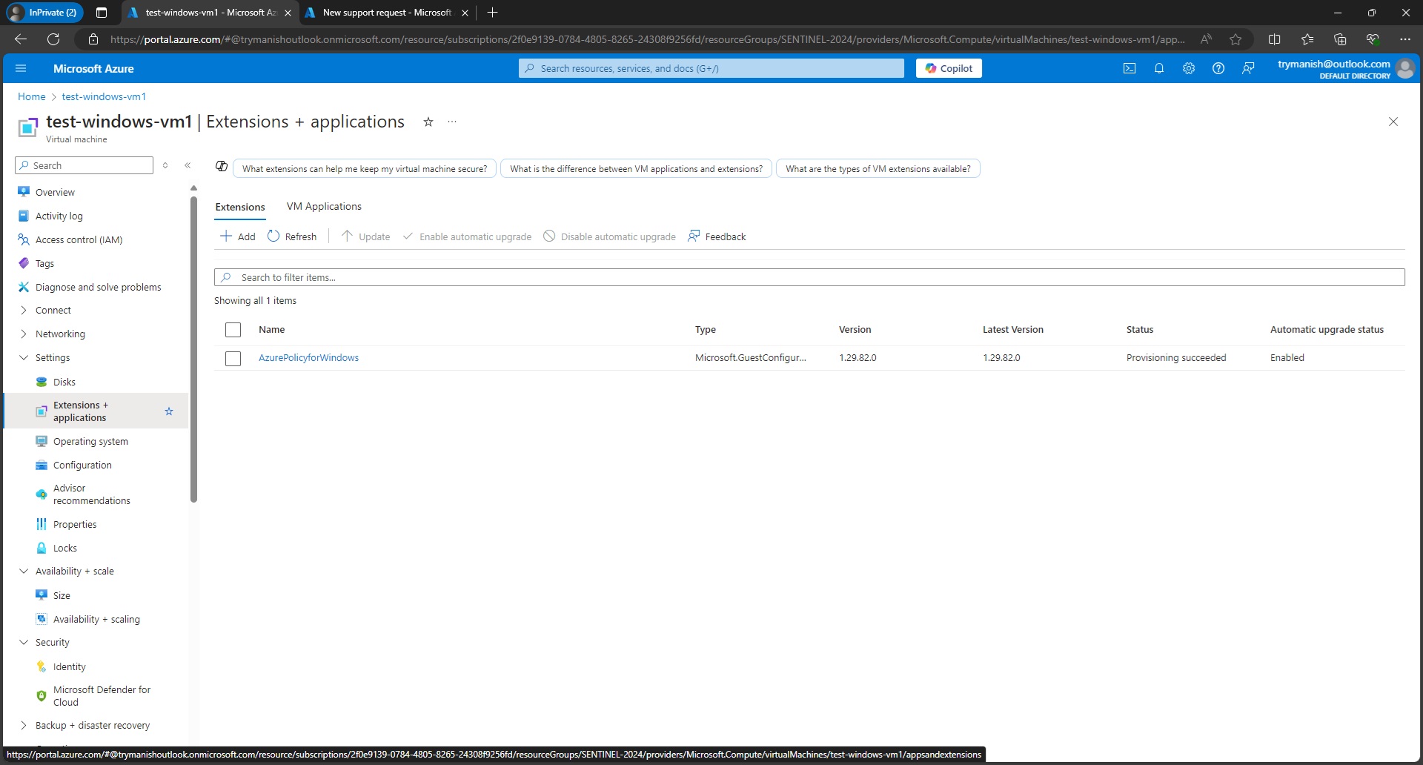
Task: Open Cloud Shell from the Azure header
Action: coord(1130,68)
